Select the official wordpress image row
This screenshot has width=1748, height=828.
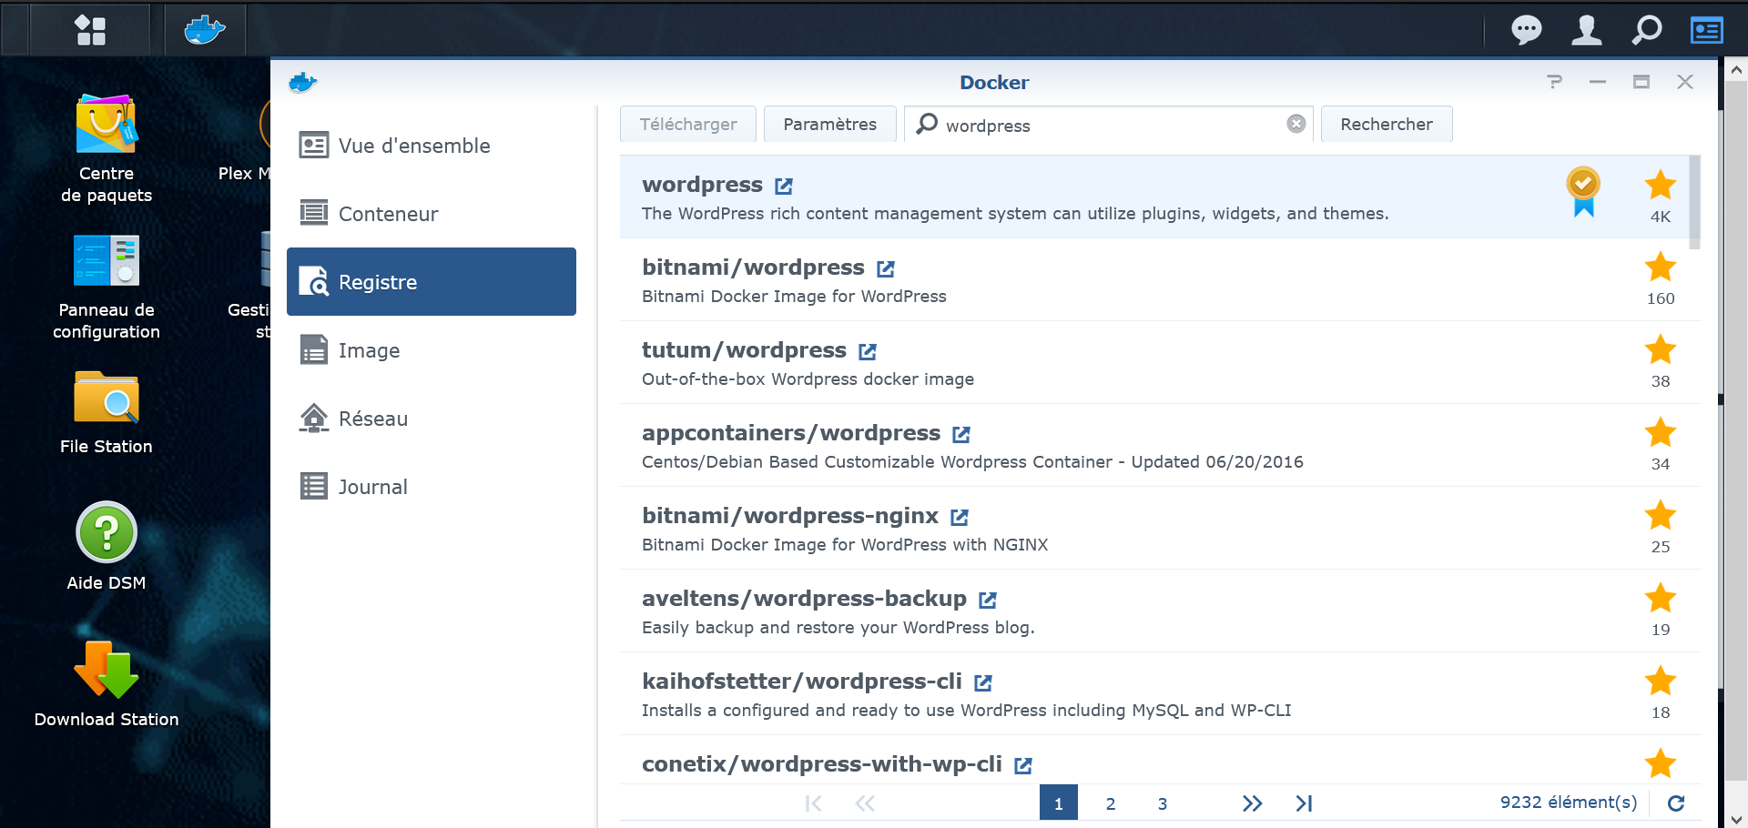pos(1154,197)
